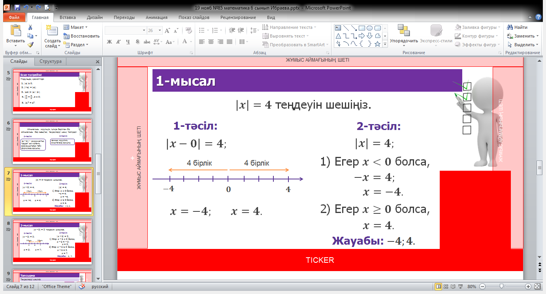Undo the last action
The width and height of the screenshot is (546, 294).
[26, 8]
